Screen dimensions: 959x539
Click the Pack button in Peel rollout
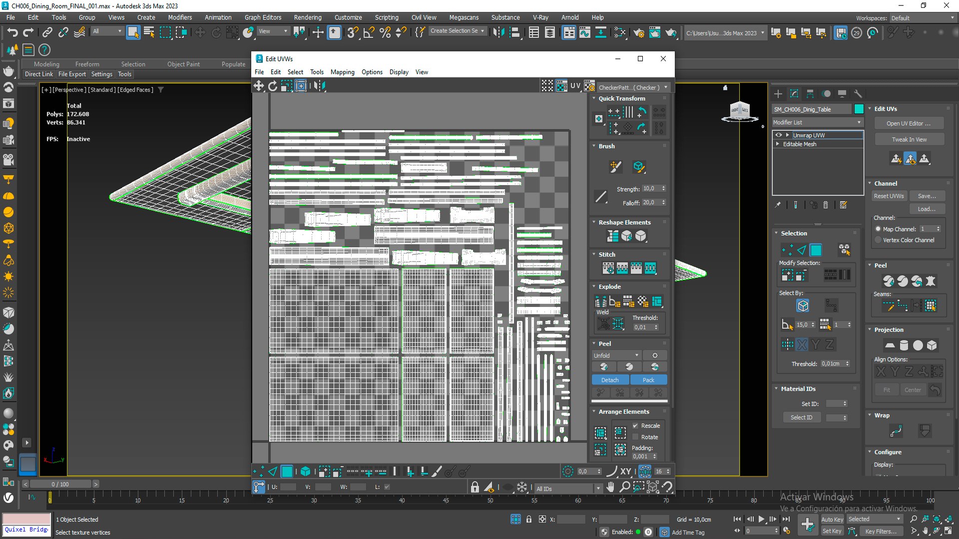[x=648, y=380]
